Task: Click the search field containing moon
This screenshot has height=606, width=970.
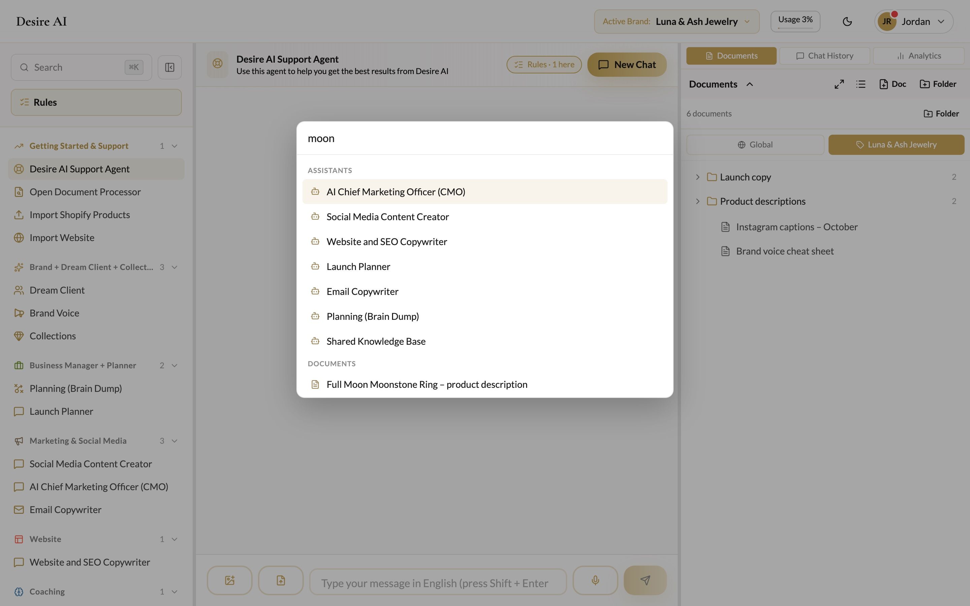Action: [x=485, y=138]
